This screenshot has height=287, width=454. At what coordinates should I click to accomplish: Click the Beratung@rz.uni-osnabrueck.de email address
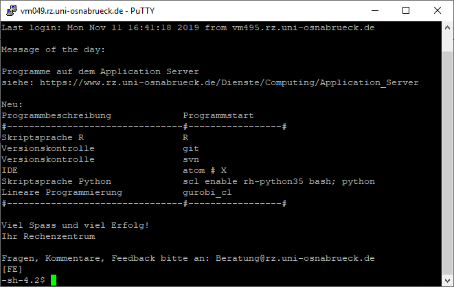295,259
